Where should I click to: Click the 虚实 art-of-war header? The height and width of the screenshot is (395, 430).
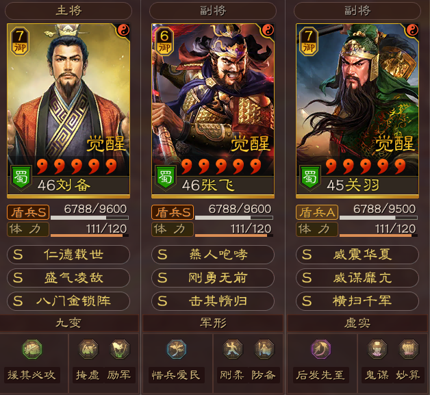[357, 323]
